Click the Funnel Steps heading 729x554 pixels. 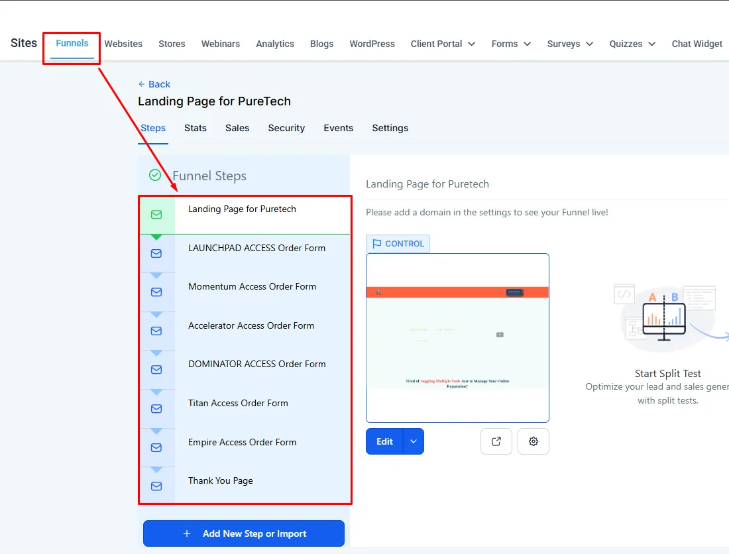pyautogui.click(x=209, y=176)
